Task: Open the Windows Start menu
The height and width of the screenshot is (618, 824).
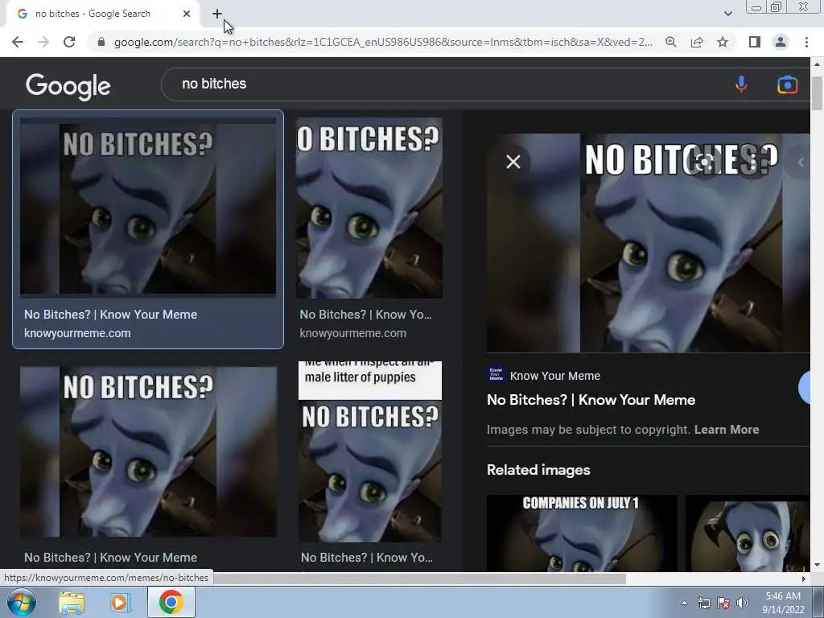Action: tap(21, 602)
